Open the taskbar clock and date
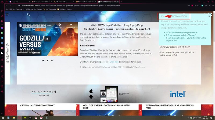Image resolution: width=215 pixels, height=120 pixels. [205, 118]
